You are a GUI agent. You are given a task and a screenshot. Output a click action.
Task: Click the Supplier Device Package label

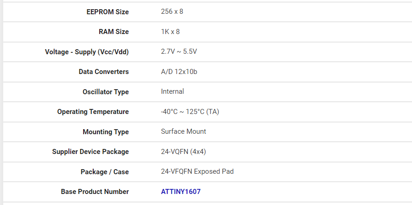(x=90, y=152)
